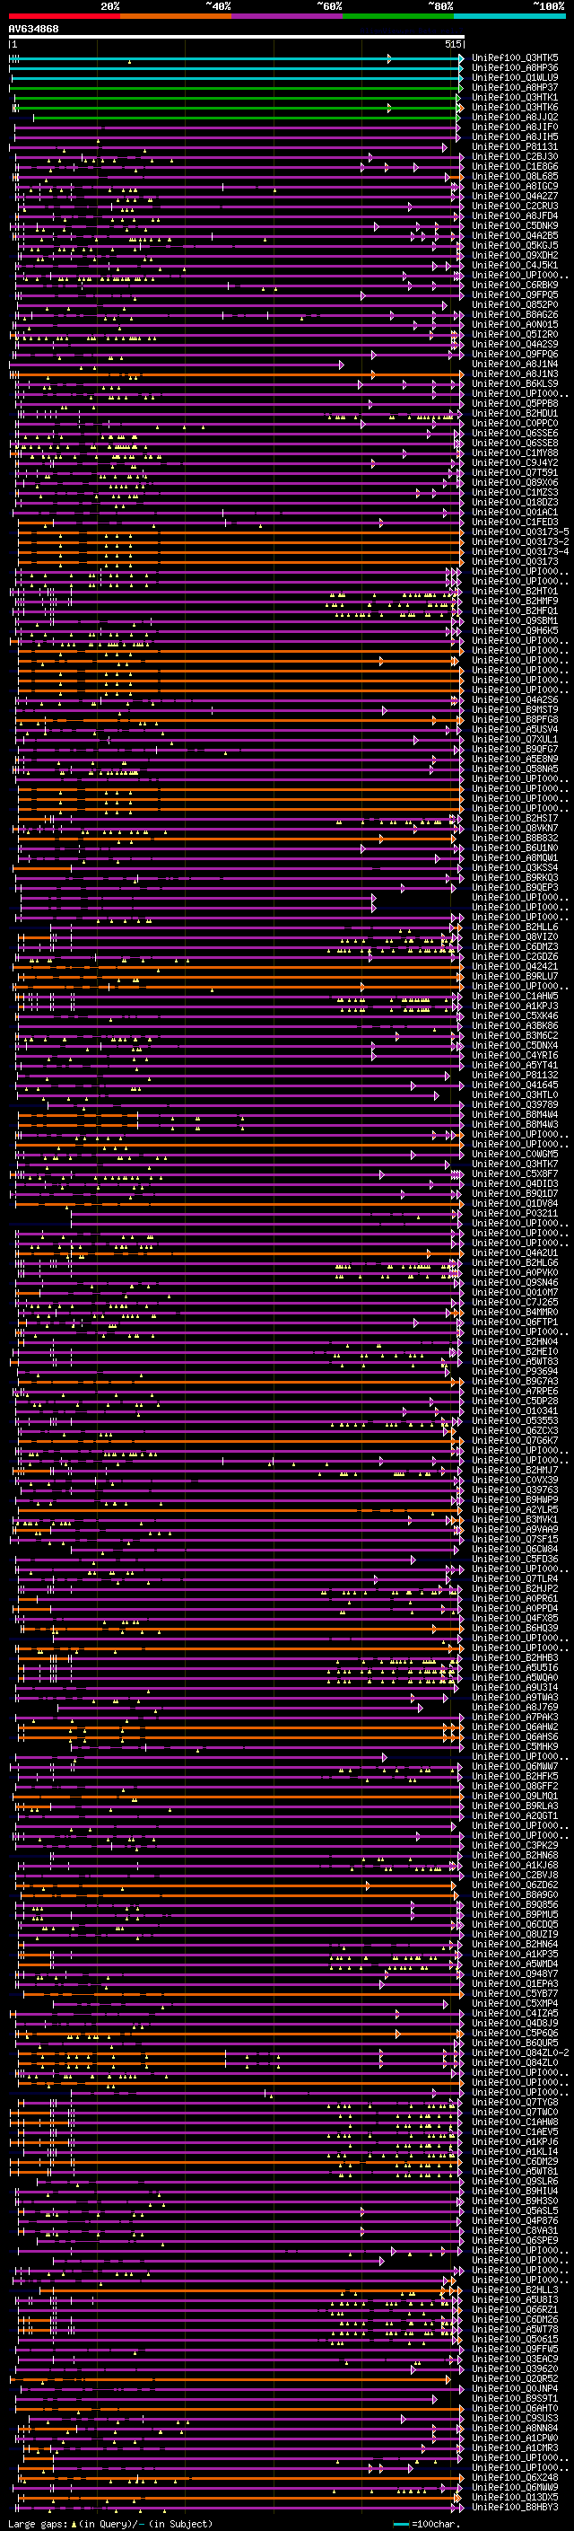Click the label UniRef100_Q4A2S6
Image resolution: width=574 pixels, height=2531 pixels.
[x=515, y=700]
